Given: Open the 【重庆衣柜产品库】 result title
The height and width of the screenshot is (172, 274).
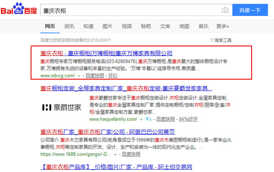Looking at the screenshot, I should [x=116, y=167].
